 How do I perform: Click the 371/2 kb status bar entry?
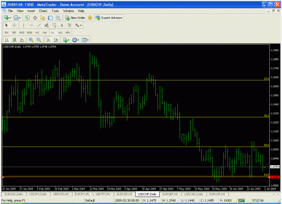(x=258, y=200)
